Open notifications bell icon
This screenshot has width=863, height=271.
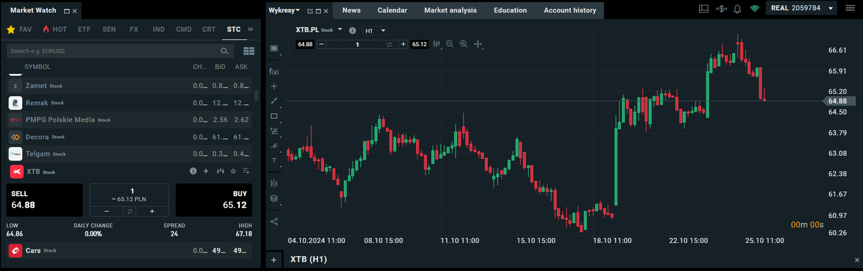click(x=737, y=8)
